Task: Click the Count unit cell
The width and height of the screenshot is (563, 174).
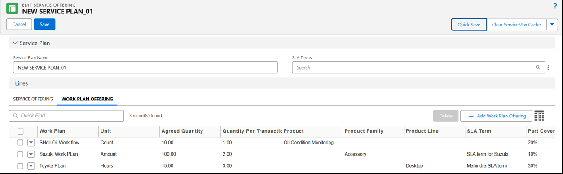Action: (107, 143)
